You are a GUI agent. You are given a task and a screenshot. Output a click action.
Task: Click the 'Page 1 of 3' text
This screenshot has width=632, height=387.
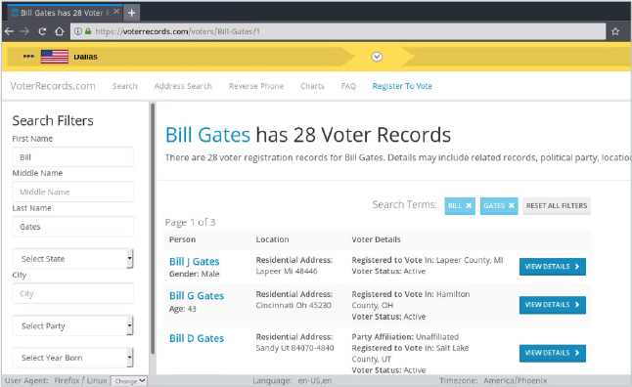[190, 222]
